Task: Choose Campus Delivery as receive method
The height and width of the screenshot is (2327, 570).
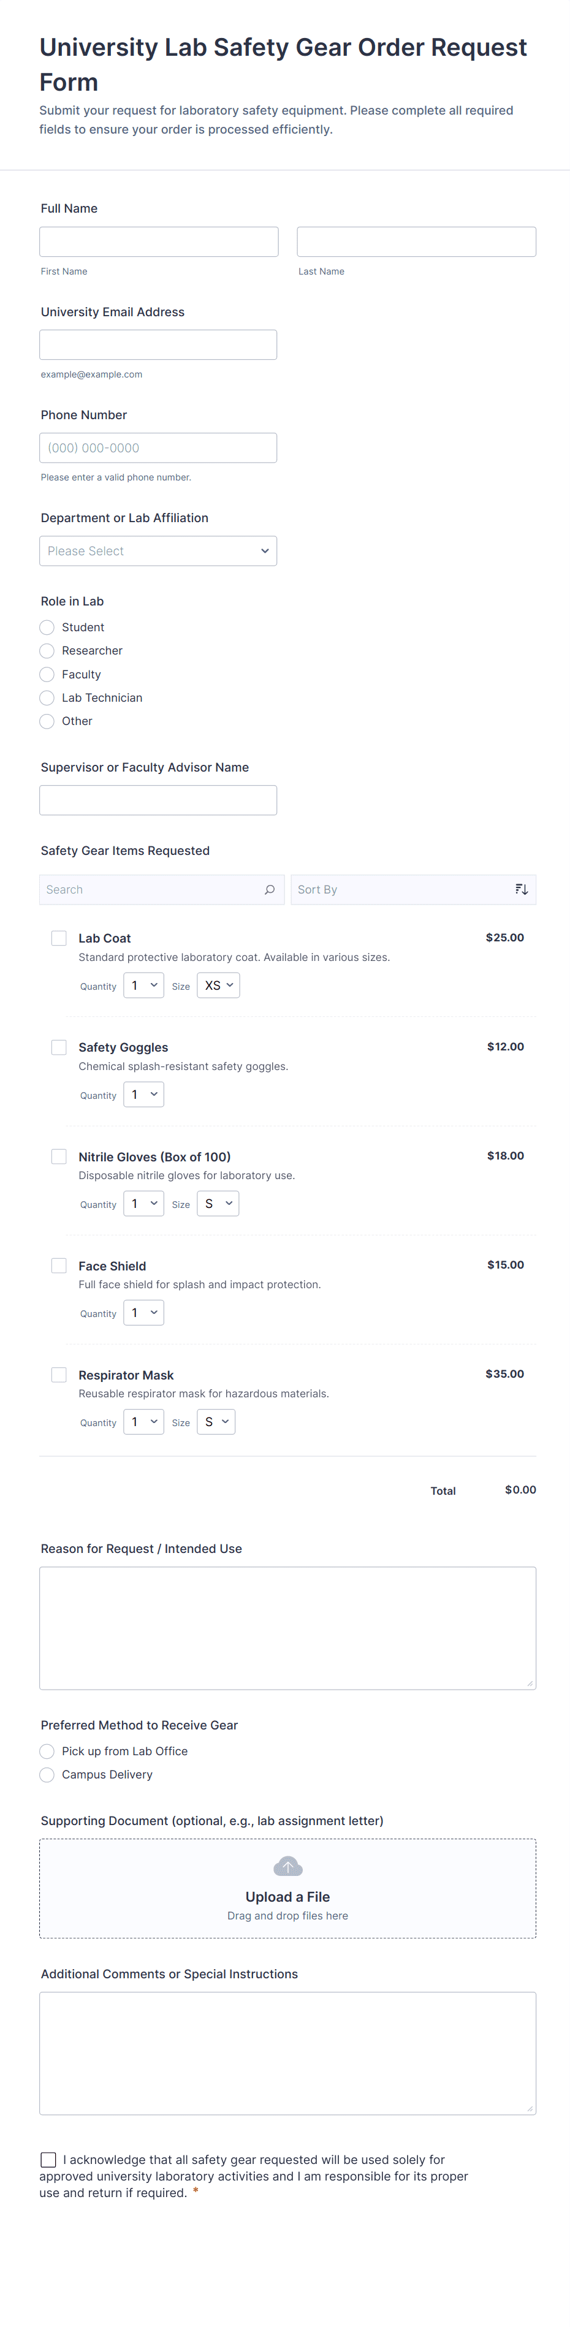Action: [47, 1775]
